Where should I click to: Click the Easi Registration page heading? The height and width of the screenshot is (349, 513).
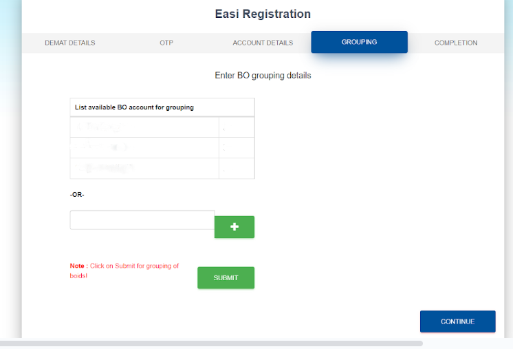tap(263, 14)
